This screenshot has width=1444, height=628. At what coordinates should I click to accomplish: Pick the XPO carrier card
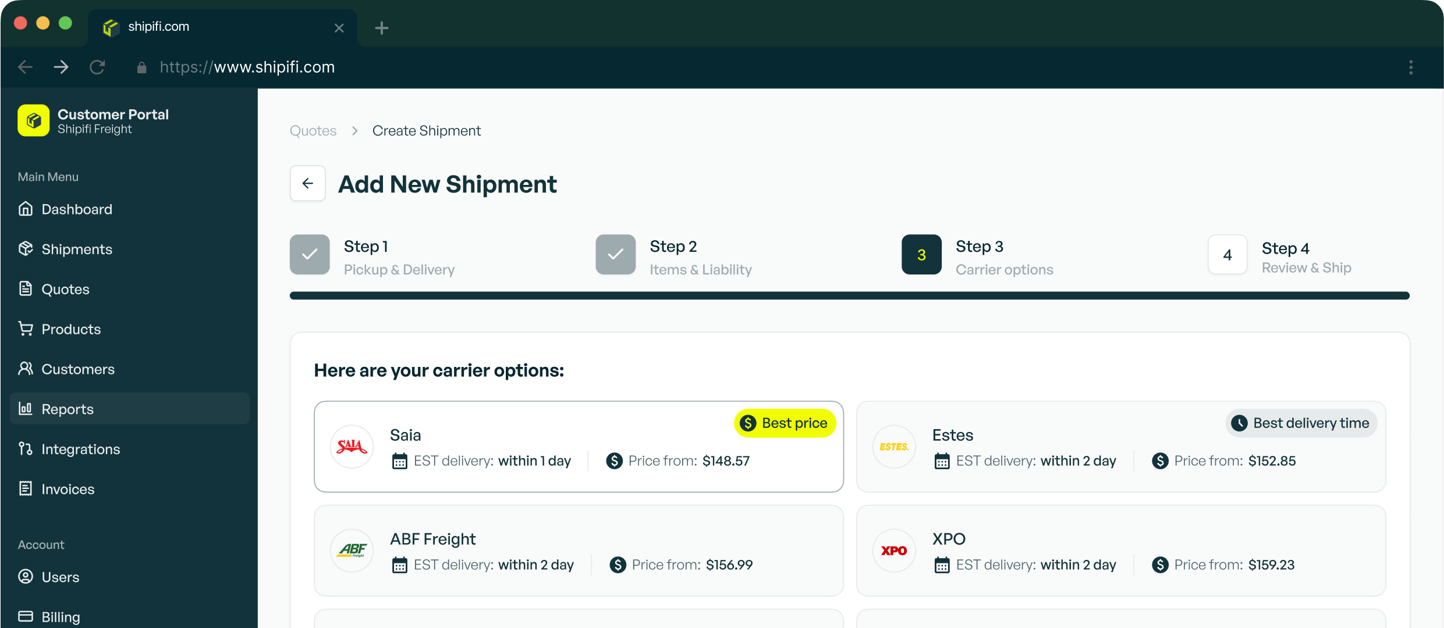point(1120,551)
